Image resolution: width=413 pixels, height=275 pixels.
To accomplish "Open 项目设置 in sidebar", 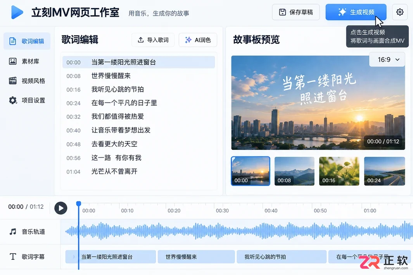I will pyautogui.click(x=27, y=100).
